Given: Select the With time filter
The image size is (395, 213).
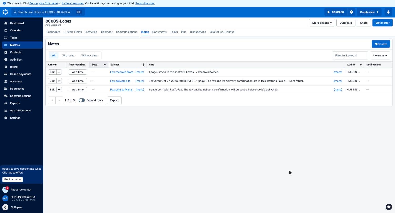Looking at the screenshot, I should [68, 55].
